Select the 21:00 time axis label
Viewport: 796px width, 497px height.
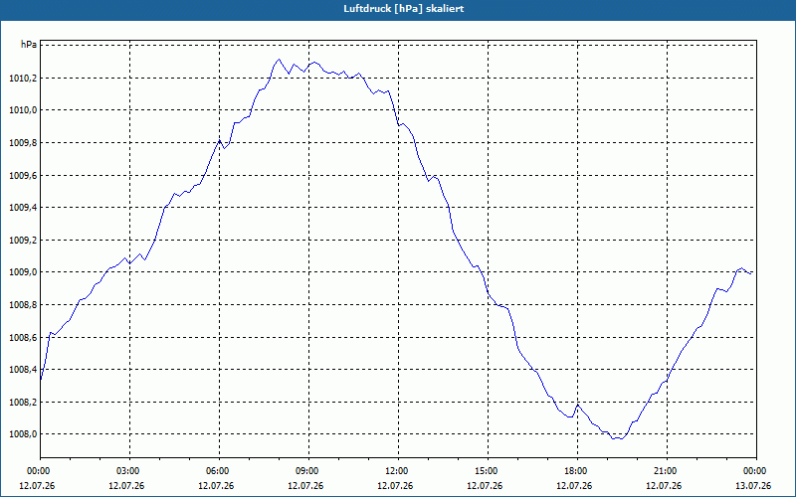[x=667, y=471]
